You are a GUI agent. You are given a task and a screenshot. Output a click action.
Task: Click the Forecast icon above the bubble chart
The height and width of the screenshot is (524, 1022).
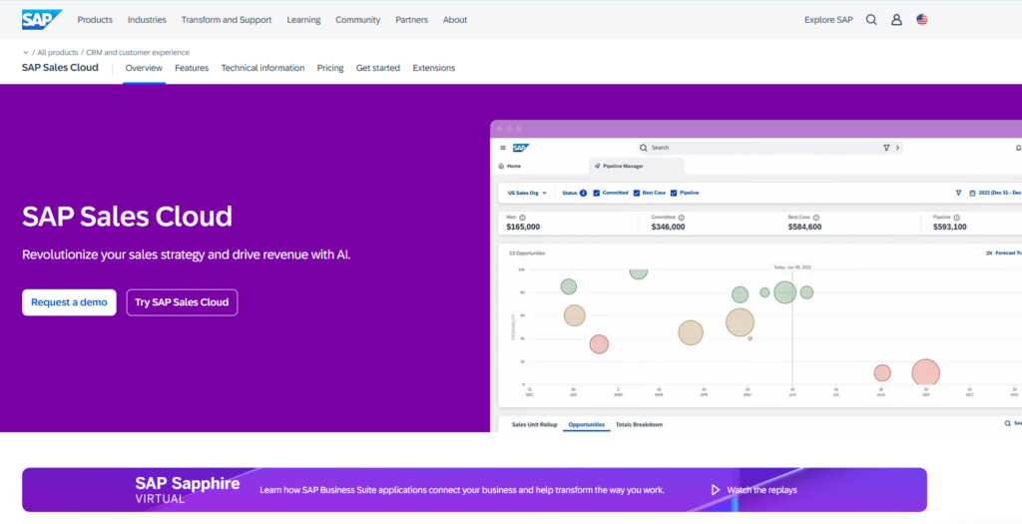[x=989, y=253]
